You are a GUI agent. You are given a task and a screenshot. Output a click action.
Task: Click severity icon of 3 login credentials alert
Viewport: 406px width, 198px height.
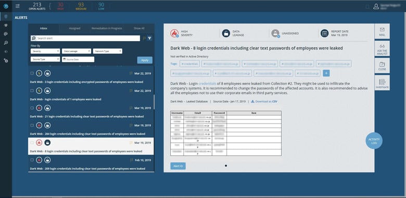pos(39,73)
